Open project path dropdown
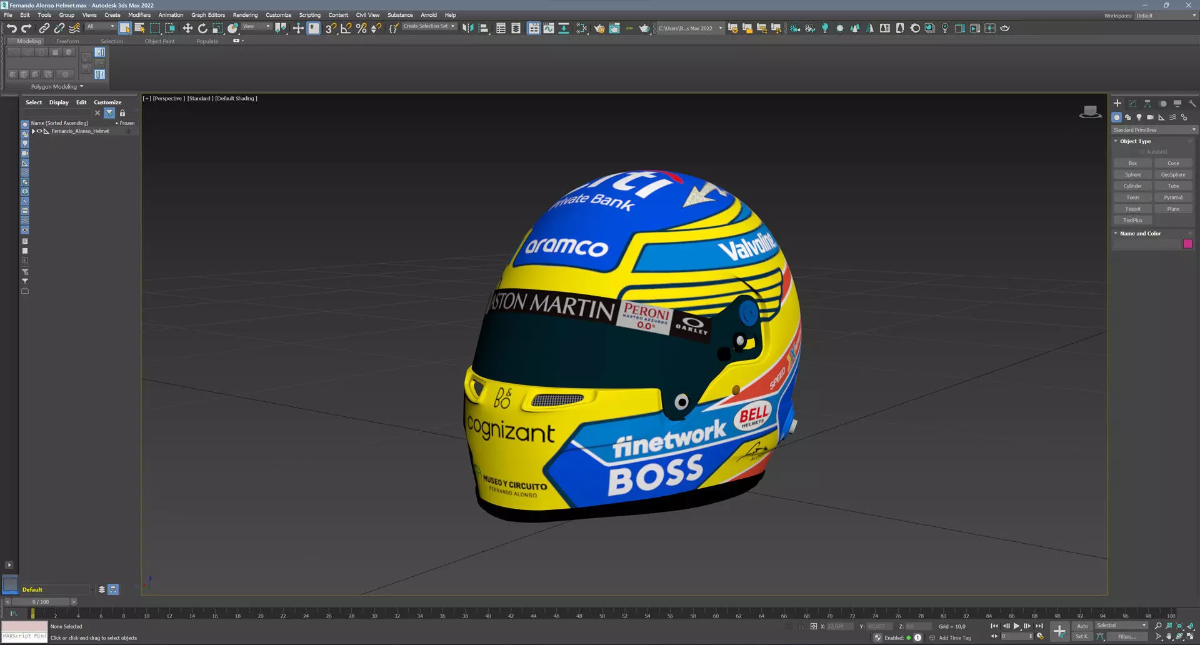Image resolution: width=1200 pixels, height=645 pixels. pos(690,28)
